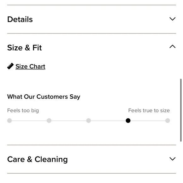Expand the Details section chevron
Screen dimensions: 183x183
click(172, 19)
